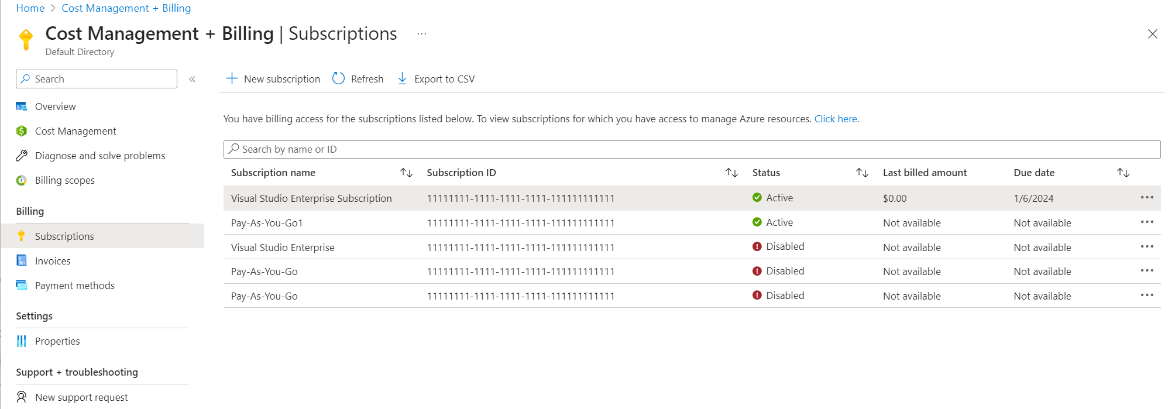Open Invoices in the sidebar

point(53,261)
